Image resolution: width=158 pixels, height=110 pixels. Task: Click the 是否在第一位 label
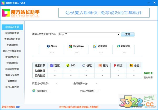click(81, 83)
